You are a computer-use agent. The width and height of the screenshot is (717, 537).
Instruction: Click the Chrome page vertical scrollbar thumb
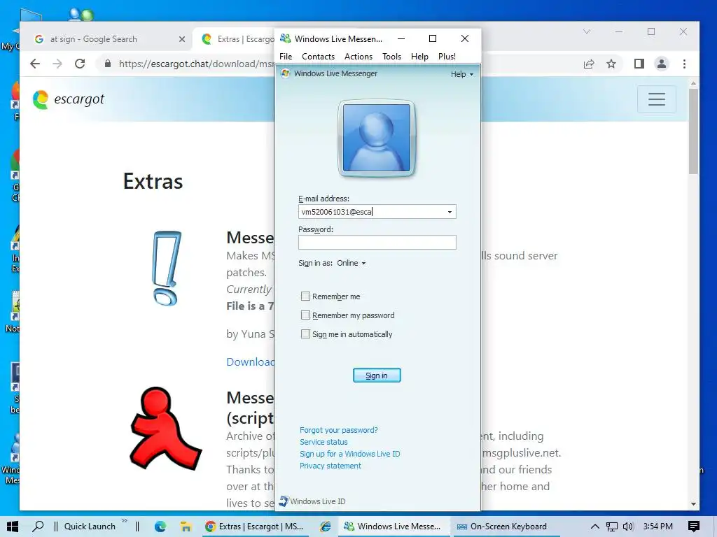point(693,131)
